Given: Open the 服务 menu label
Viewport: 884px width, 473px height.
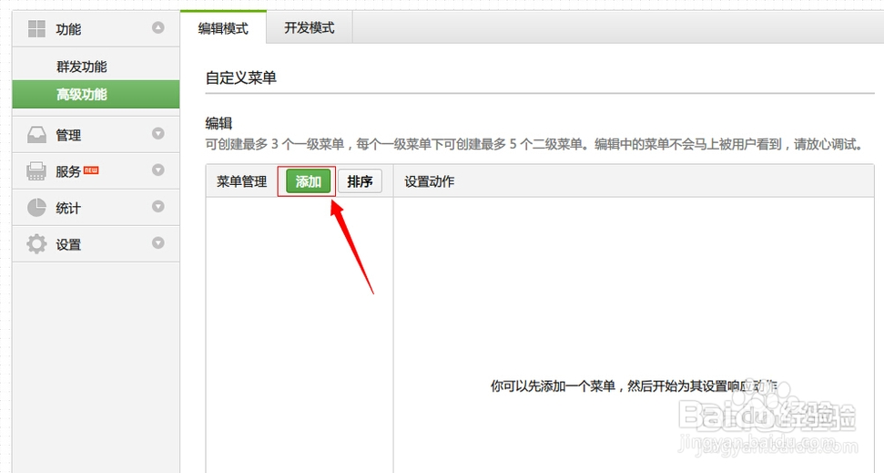Looking at the screenshot, I should pyautogui.click(x=68, y=171).
